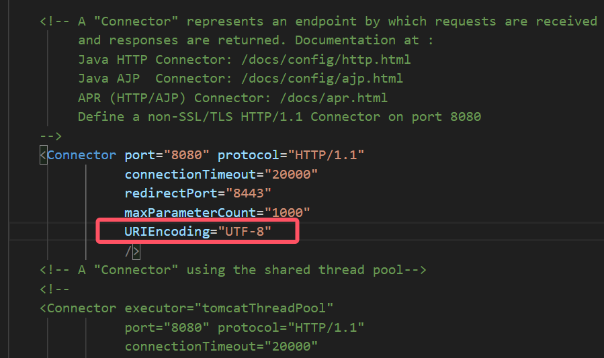Click the blue Connector tag name
This screenshot has height=358, width=604.
81,155
